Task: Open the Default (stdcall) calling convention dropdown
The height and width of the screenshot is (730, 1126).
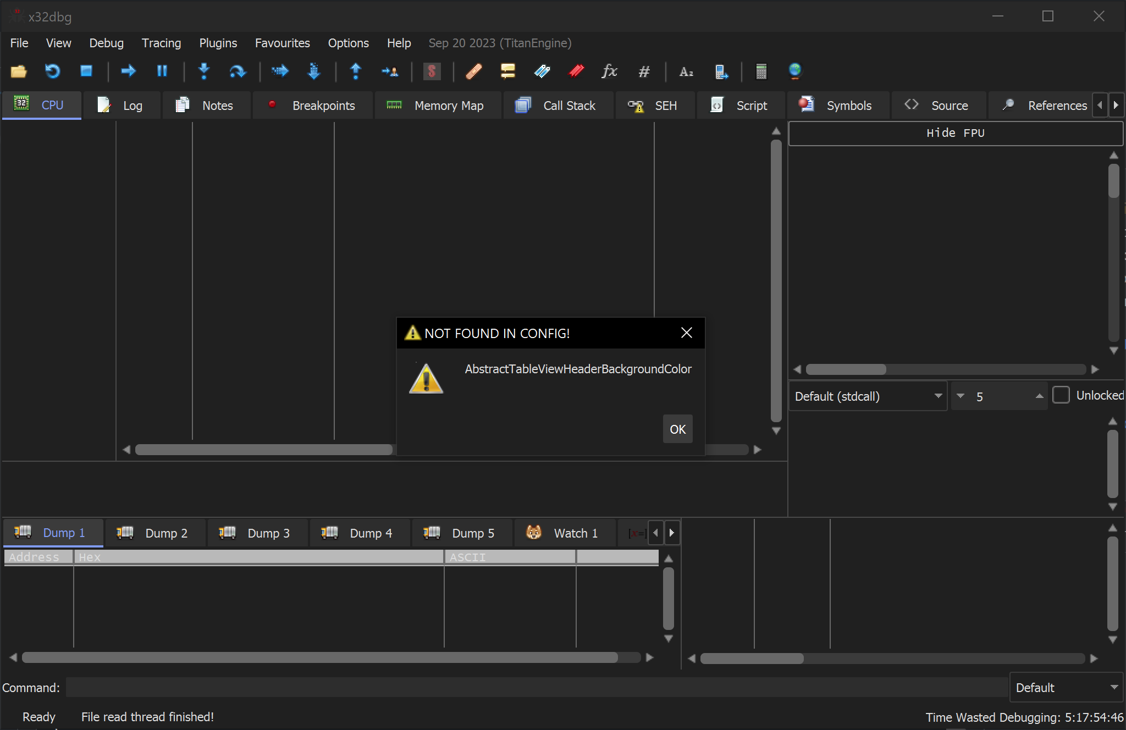Action: point(868,396)
